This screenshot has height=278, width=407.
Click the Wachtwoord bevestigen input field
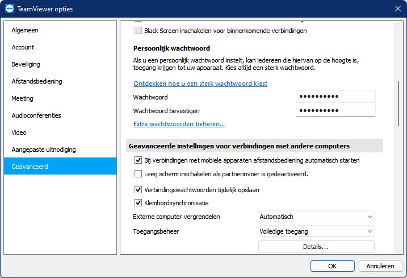335,110
